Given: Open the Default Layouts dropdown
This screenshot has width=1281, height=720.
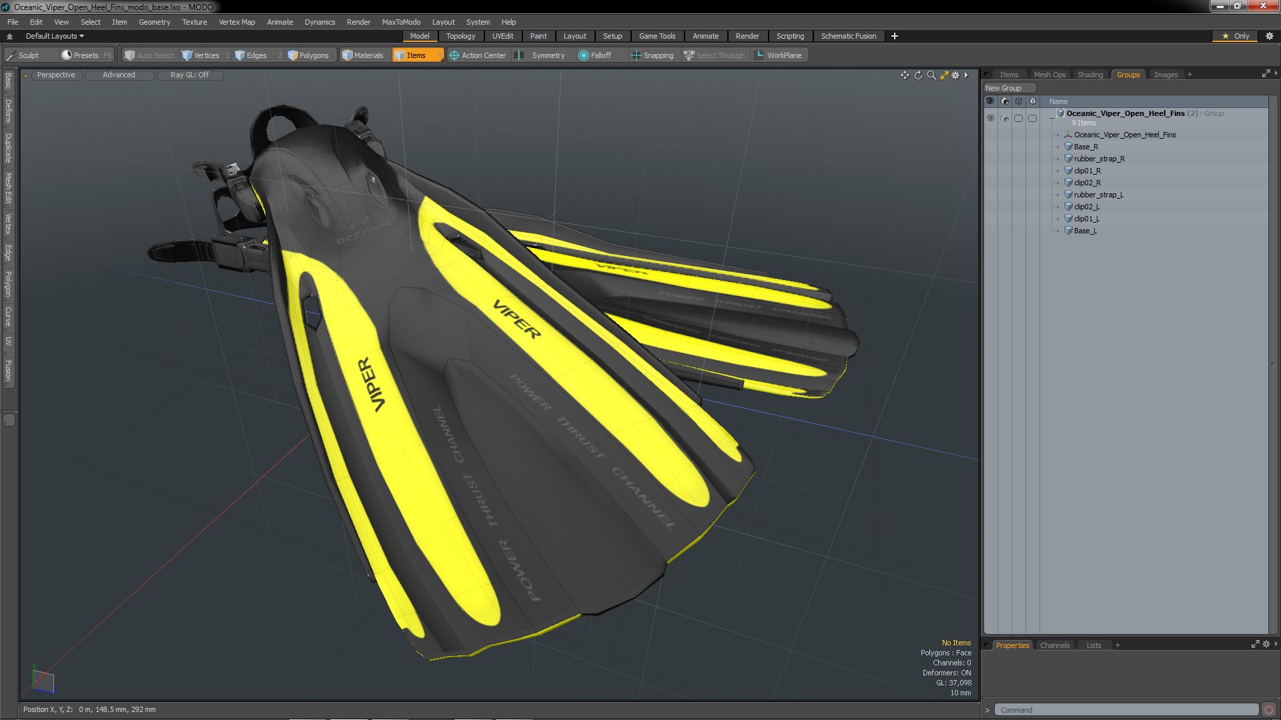Looking at the screenshot, I should [x=55, y=36].
